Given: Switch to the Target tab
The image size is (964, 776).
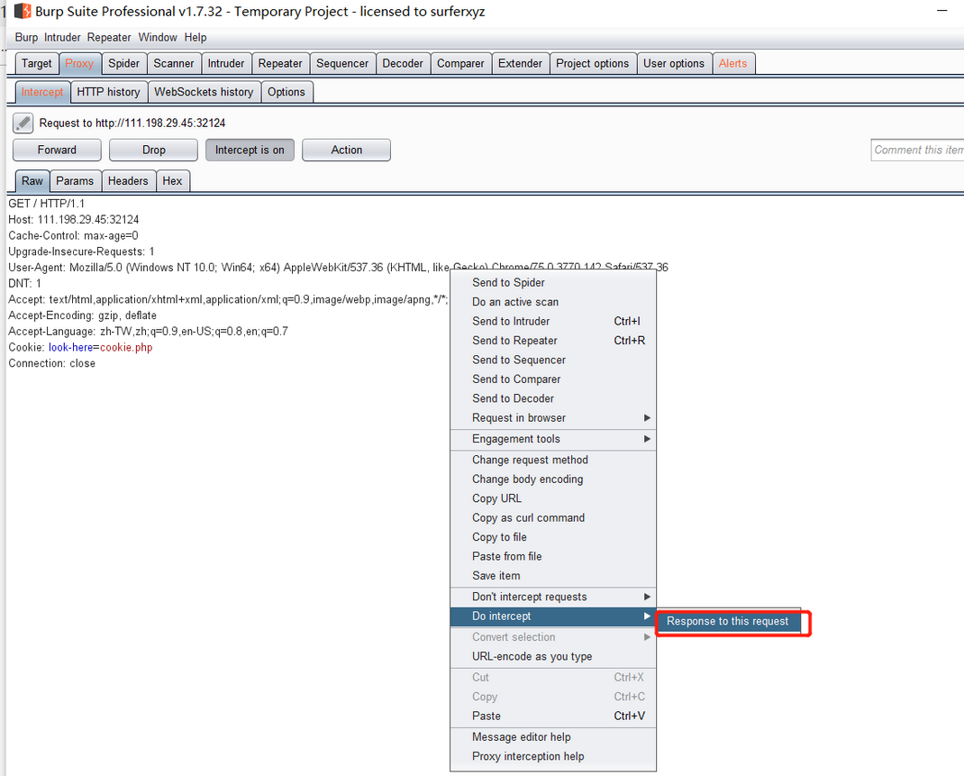Looking at the screenshot, I should 37,63.
